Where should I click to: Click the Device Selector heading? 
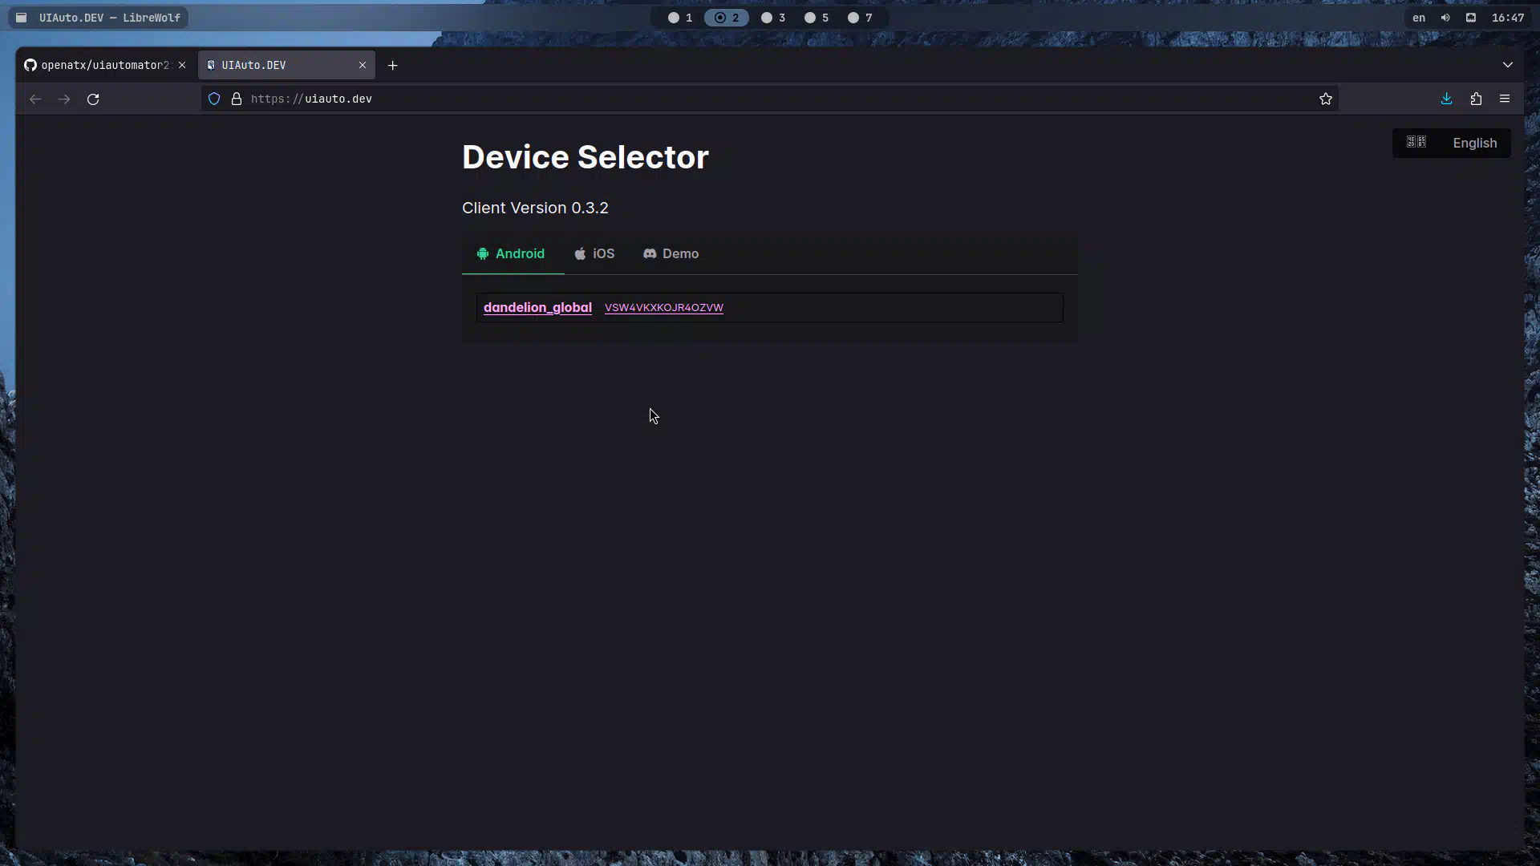[586, 157]
